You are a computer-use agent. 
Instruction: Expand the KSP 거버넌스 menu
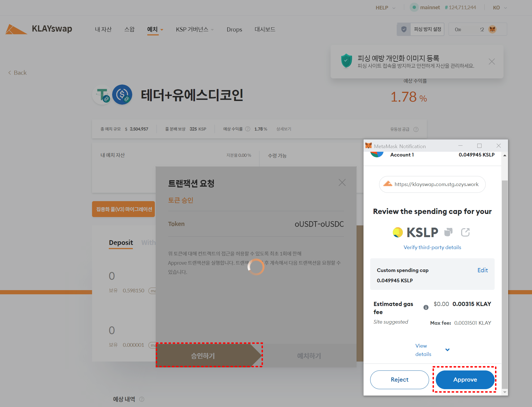[195, 30]
